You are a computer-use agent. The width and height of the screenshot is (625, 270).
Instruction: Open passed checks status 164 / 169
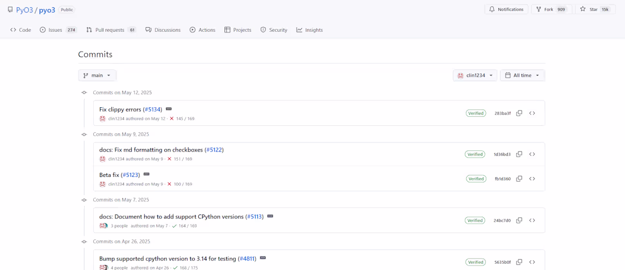(184, 226)
